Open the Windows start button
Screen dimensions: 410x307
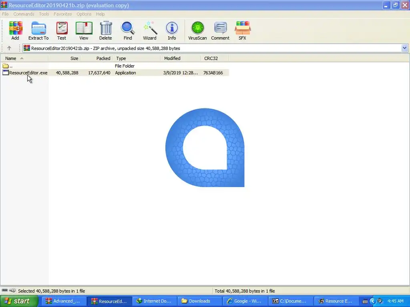[x=19, y=301]
